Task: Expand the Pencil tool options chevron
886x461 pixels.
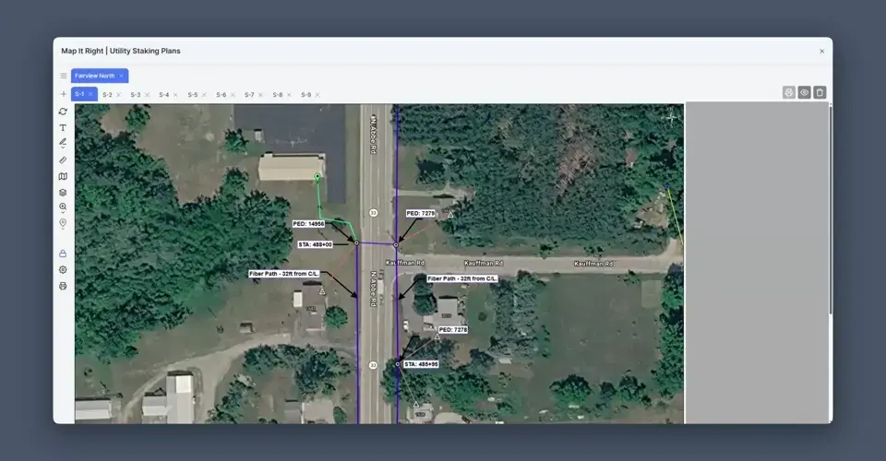Action: [x=63, y=148]
